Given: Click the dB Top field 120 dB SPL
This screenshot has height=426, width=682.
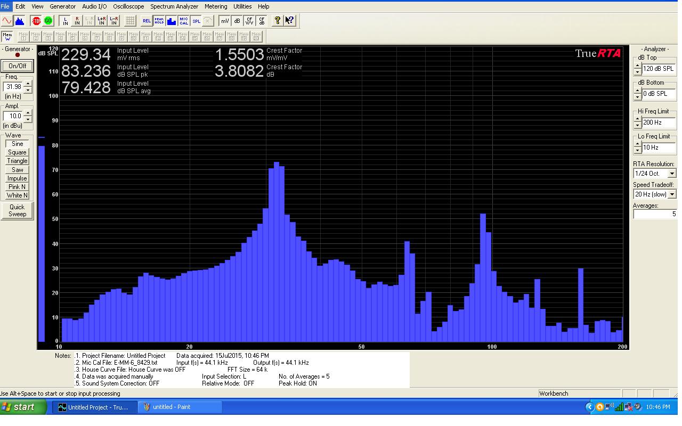Looking at the screenshot, I should pos(659,69).
